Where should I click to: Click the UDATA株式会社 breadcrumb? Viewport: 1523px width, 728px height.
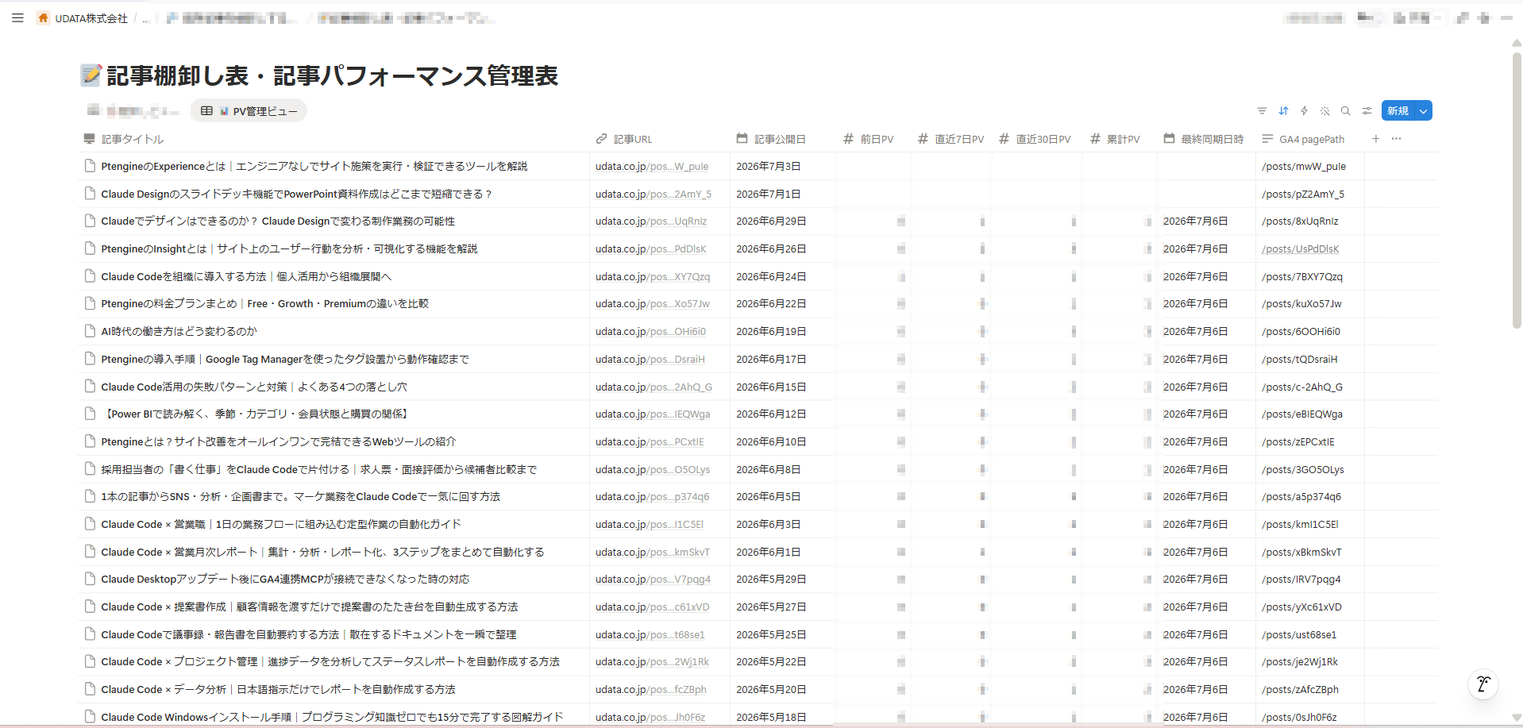[x=91, y=18]
